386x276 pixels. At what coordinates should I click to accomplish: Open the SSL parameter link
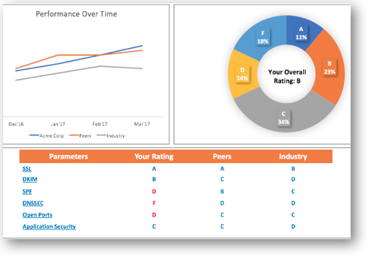pyautogui.click(x=27, y=168)
